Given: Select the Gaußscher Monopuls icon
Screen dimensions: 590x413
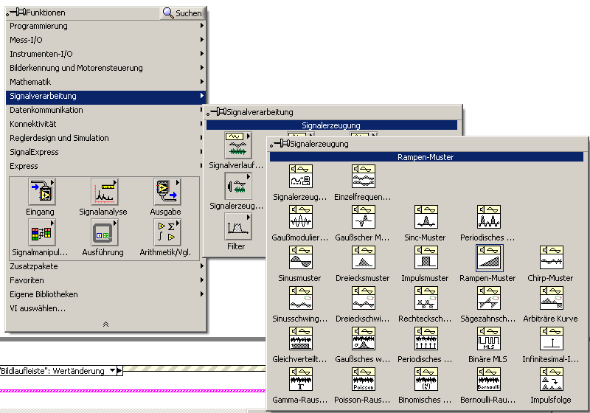Looking at the screenshot, I should 364,218.
